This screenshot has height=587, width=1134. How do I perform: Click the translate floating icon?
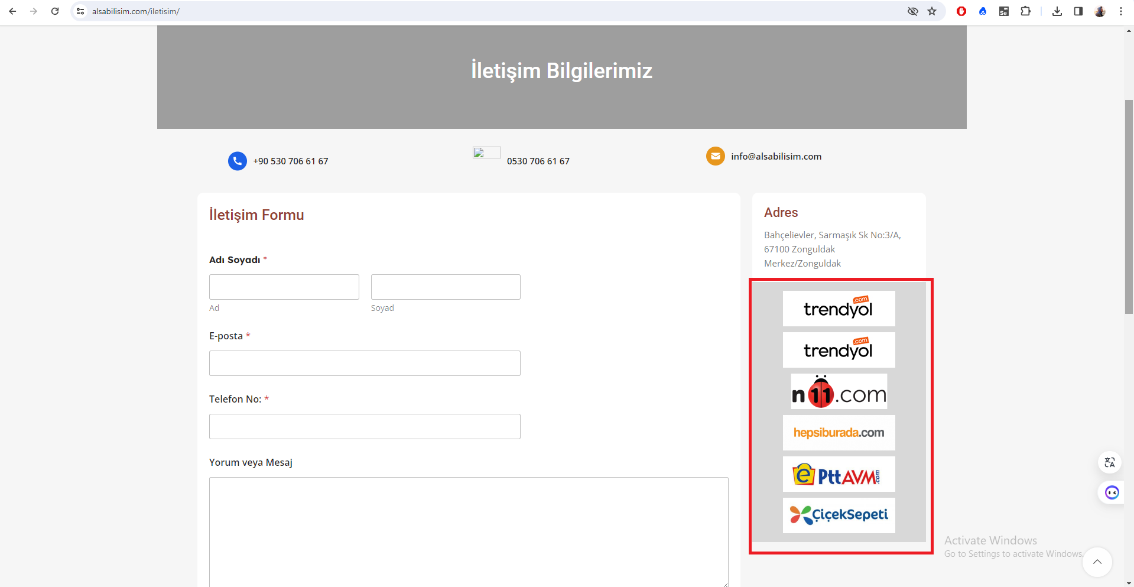(1110, 462)
